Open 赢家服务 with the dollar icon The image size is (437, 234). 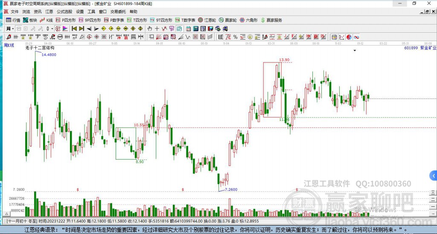pyautogui.click(x=271, y=20)
